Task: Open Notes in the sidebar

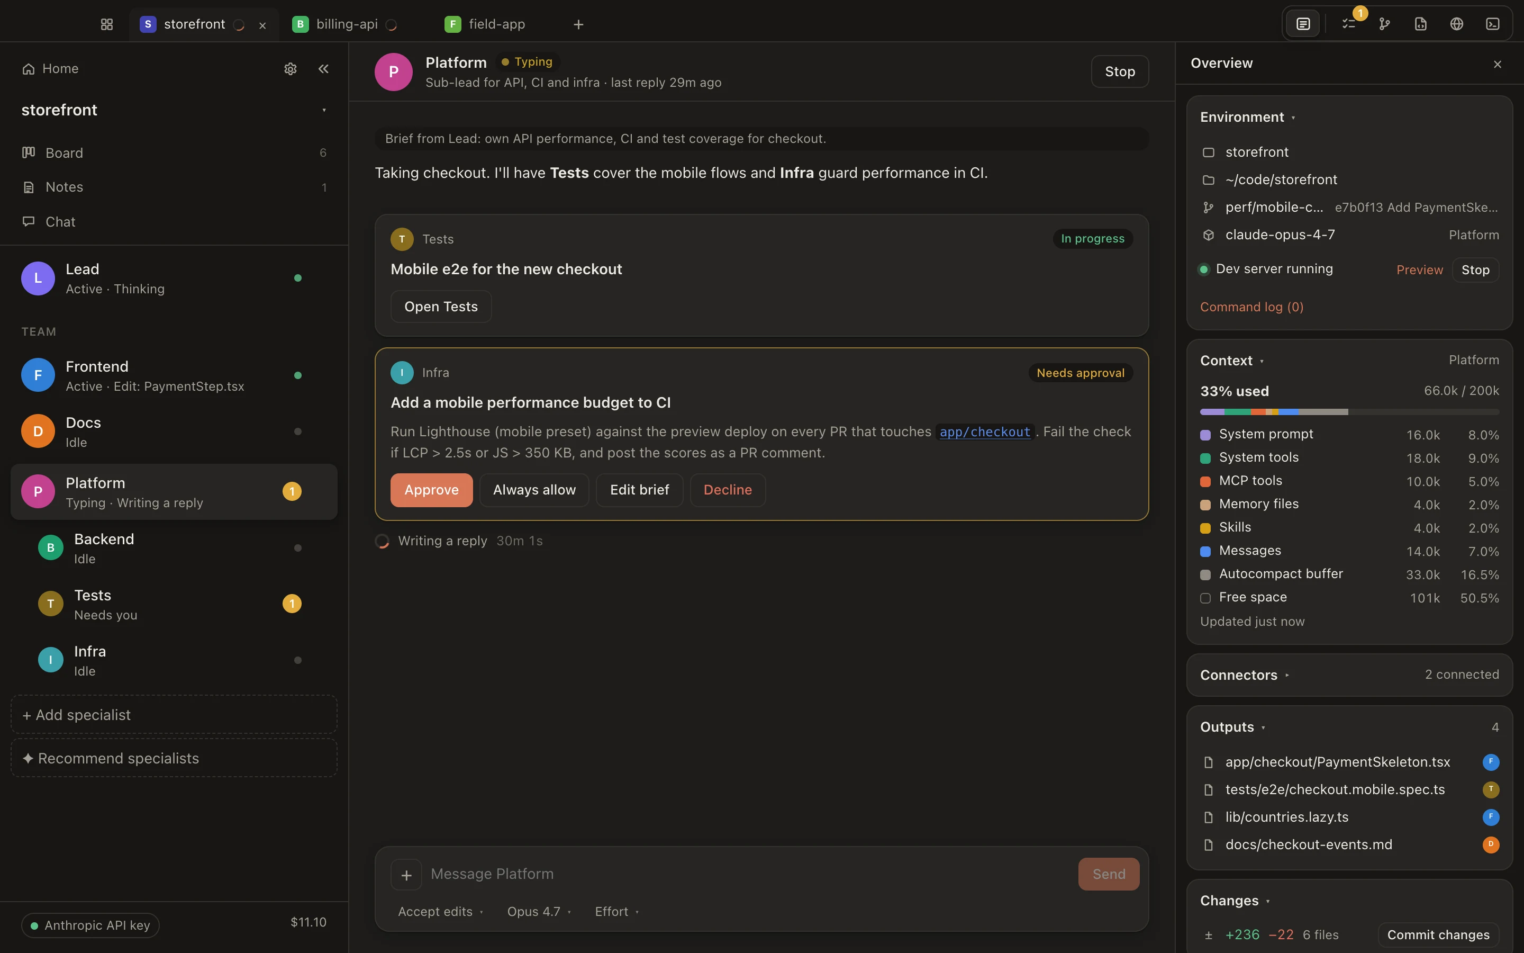Action: click(x=174, y=187)
